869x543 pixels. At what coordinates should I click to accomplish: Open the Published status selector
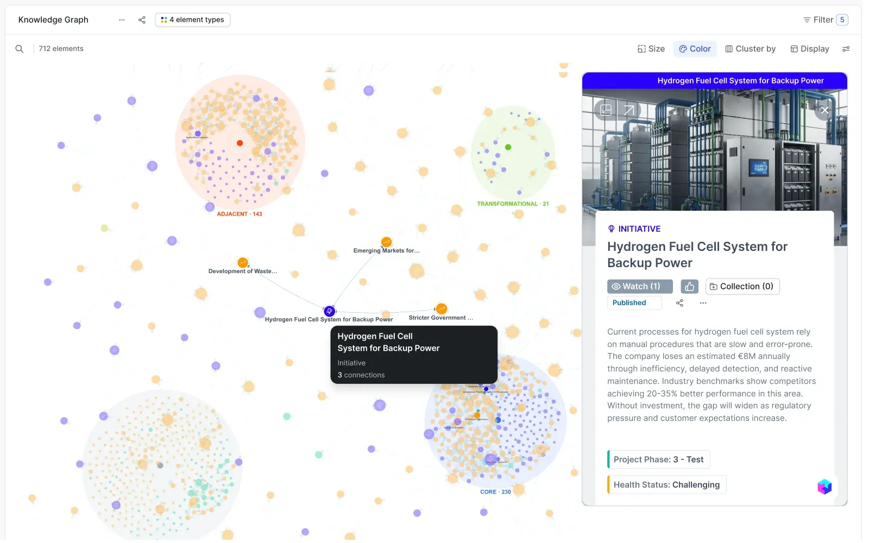[x=634, y=303]
